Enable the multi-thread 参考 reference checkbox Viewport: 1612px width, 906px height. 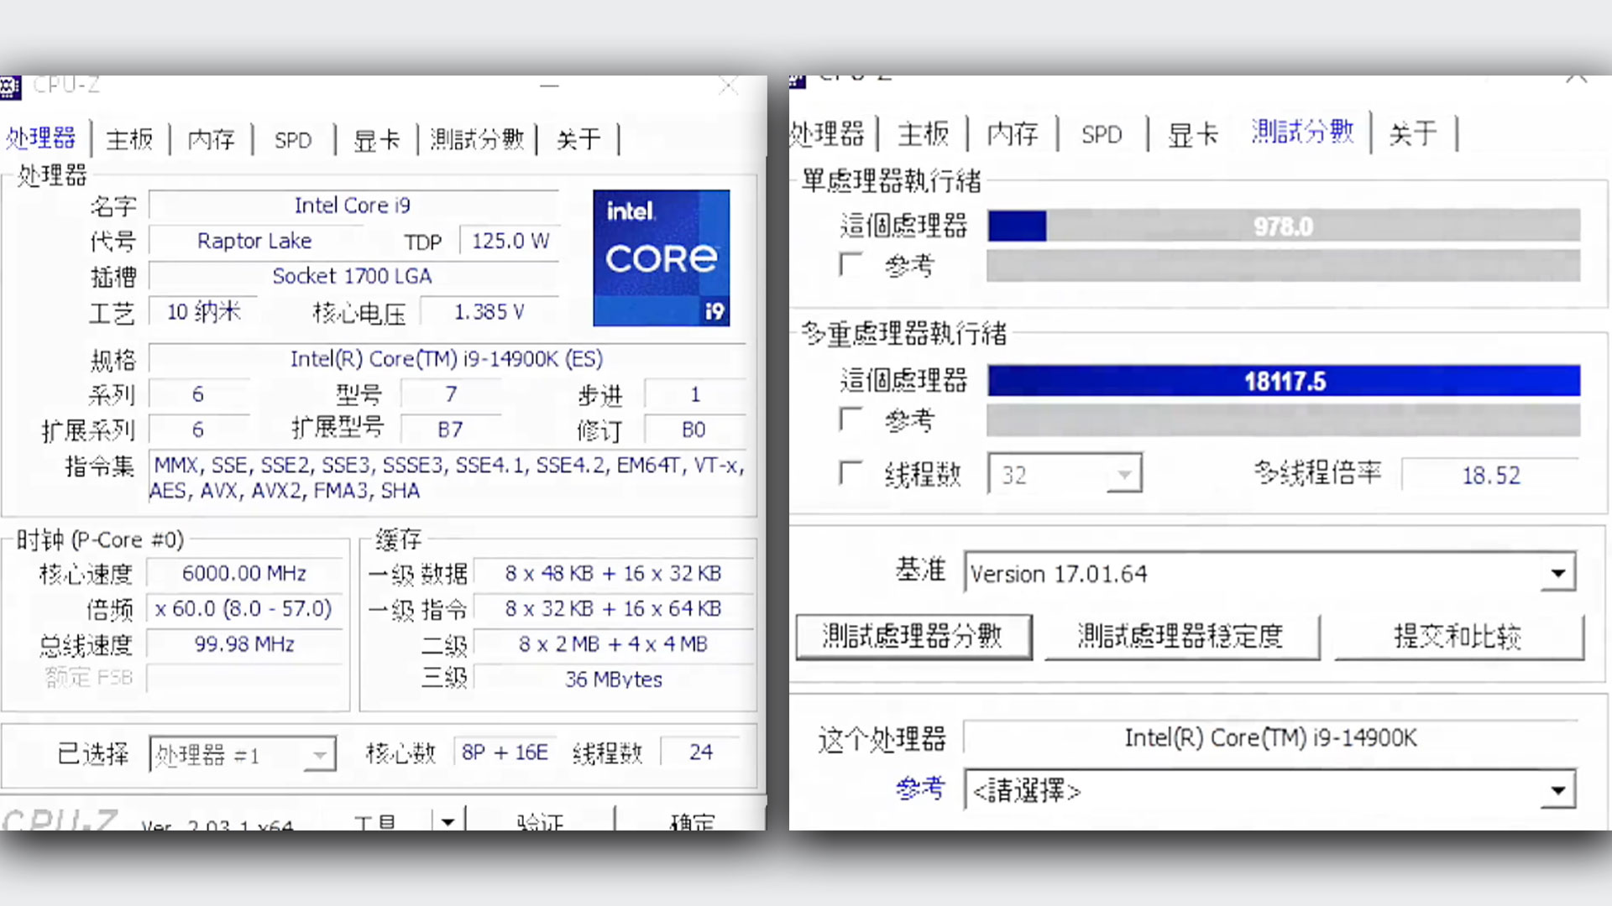(x=850, y=419)
